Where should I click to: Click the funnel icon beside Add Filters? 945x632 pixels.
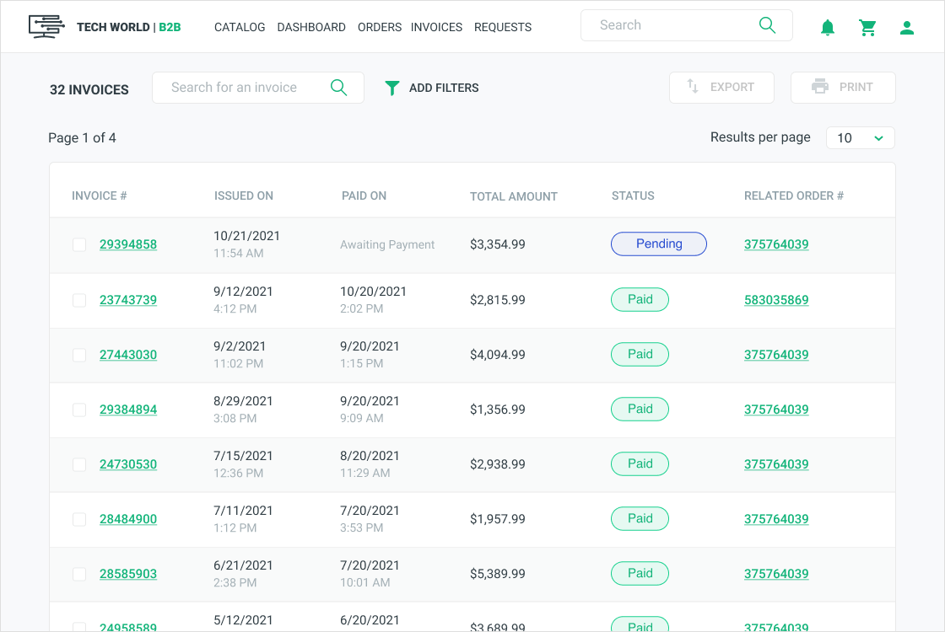[391, 88]
